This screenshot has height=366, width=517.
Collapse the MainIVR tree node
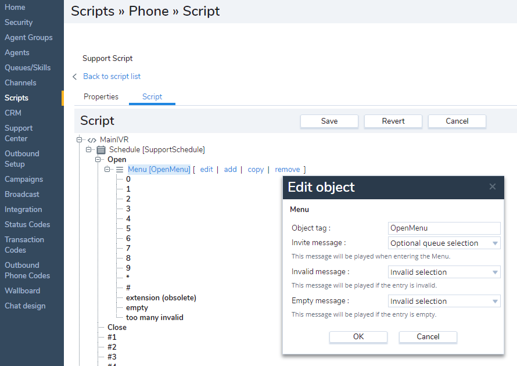click(x=79, y=139)
